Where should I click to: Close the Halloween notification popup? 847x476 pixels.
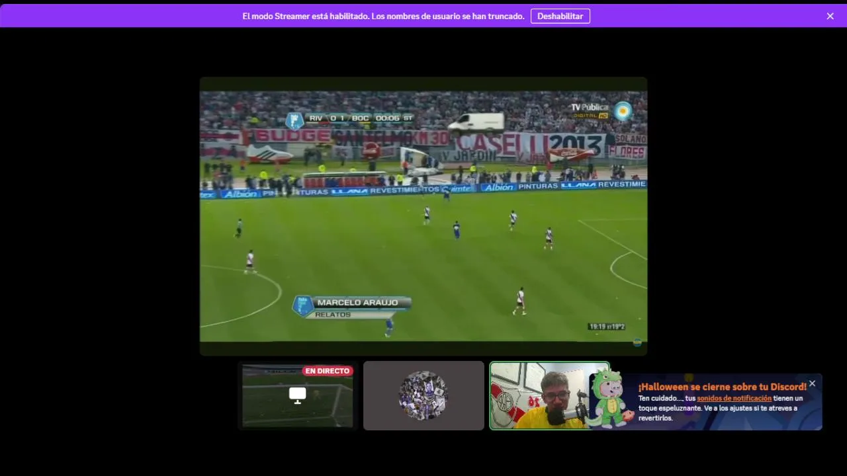tap(812, 383)
